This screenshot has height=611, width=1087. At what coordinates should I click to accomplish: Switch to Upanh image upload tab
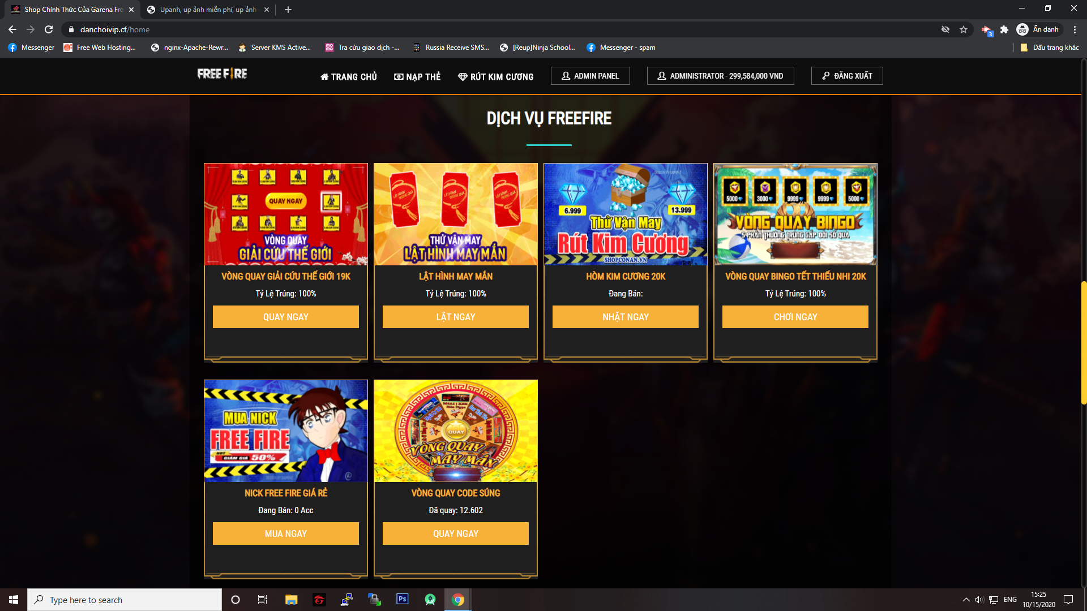[x=207, y=10]
